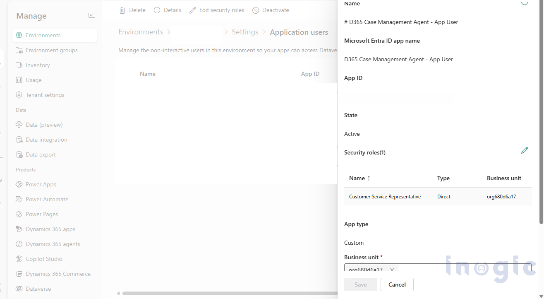Open Details from the command bar
Screen dimensions: 544x299
(x=168, y=10)
